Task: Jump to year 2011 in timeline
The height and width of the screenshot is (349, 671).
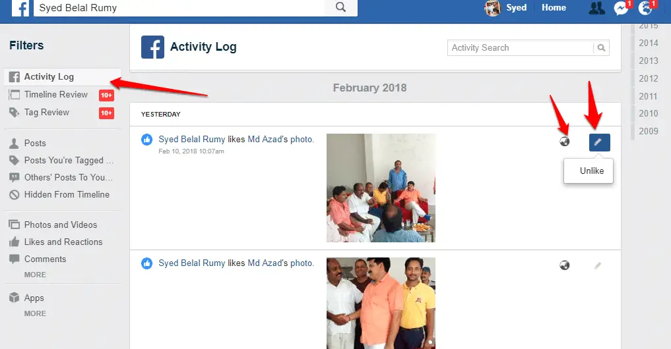Action: (x=649, y=97)
